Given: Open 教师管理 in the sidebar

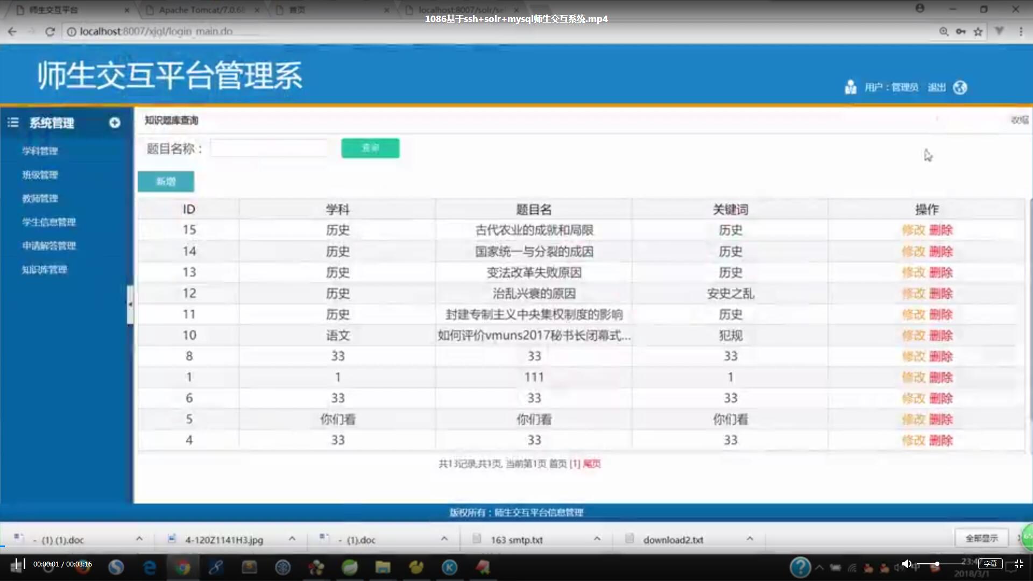Looking at the screenshot, I should tap(40, 199).
